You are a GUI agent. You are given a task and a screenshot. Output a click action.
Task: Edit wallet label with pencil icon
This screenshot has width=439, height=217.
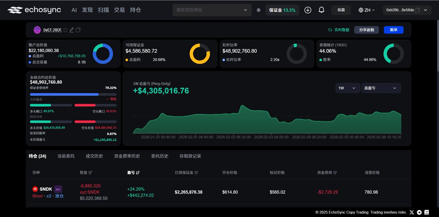click(x=72, y=30)
